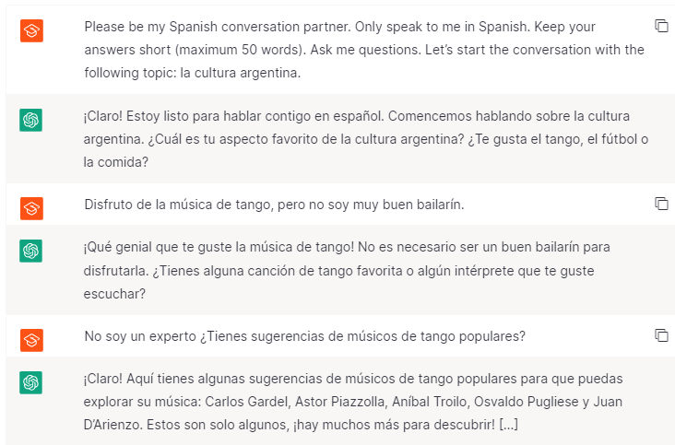Click the copy icon beside "No soy un experto" message
675x445 pixels.
coord(660,335)
